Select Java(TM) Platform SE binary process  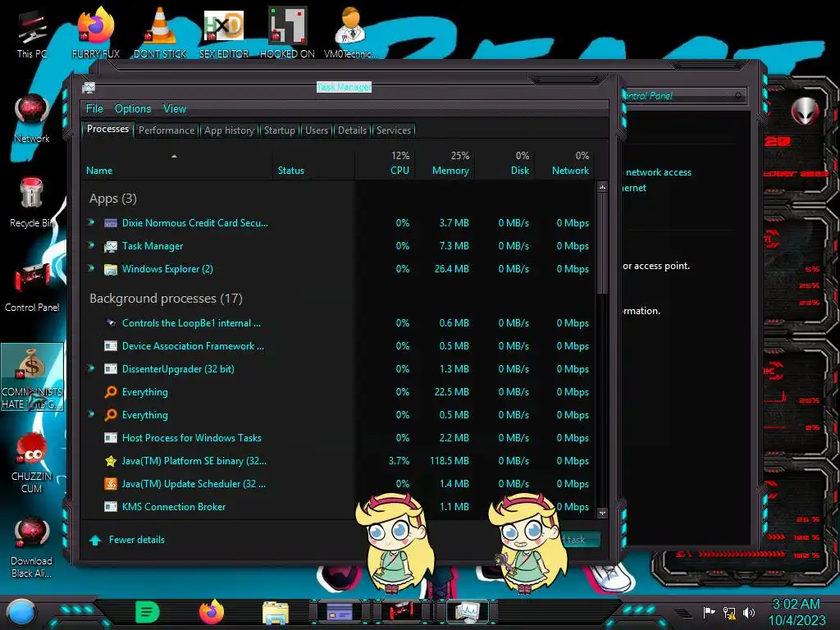pos(339,461)
